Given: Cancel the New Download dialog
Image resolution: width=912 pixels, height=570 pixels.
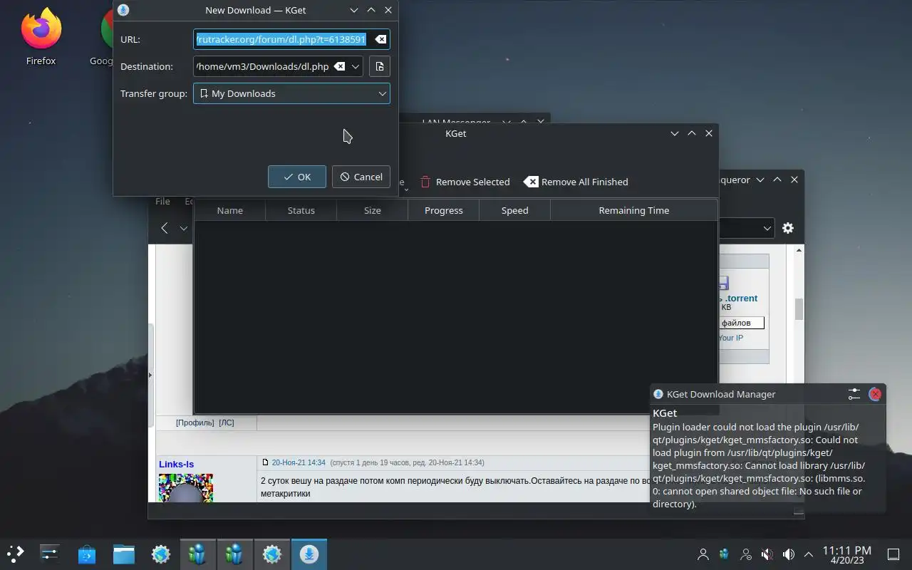Looking at the screenshot, I should 361,177.
